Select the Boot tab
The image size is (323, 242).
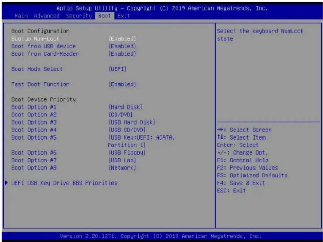(x=104, y=16)
